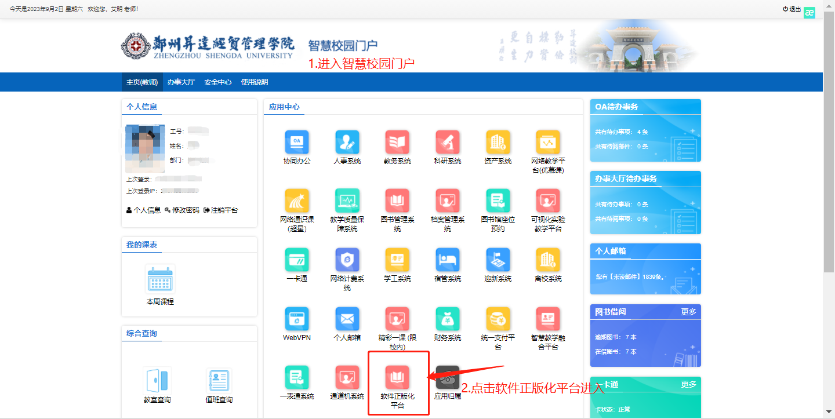Click 更多 in 图书借阅 card
This screenshot has height=419, width=835.
click(x=688, y=312)
